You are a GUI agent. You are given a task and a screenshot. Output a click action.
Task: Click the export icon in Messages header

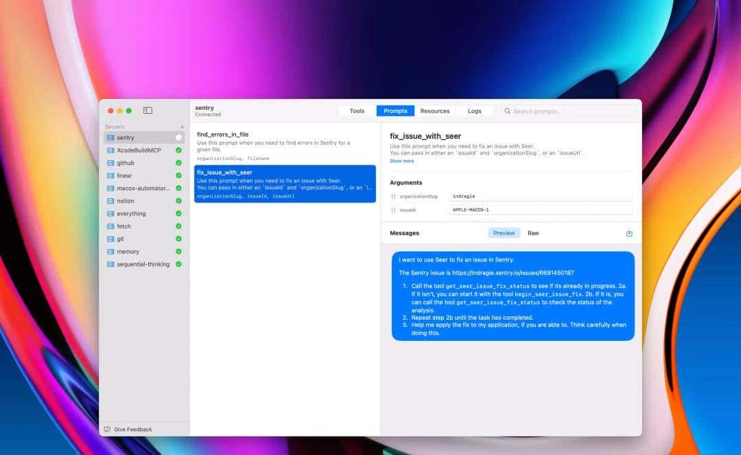(629, 233)
